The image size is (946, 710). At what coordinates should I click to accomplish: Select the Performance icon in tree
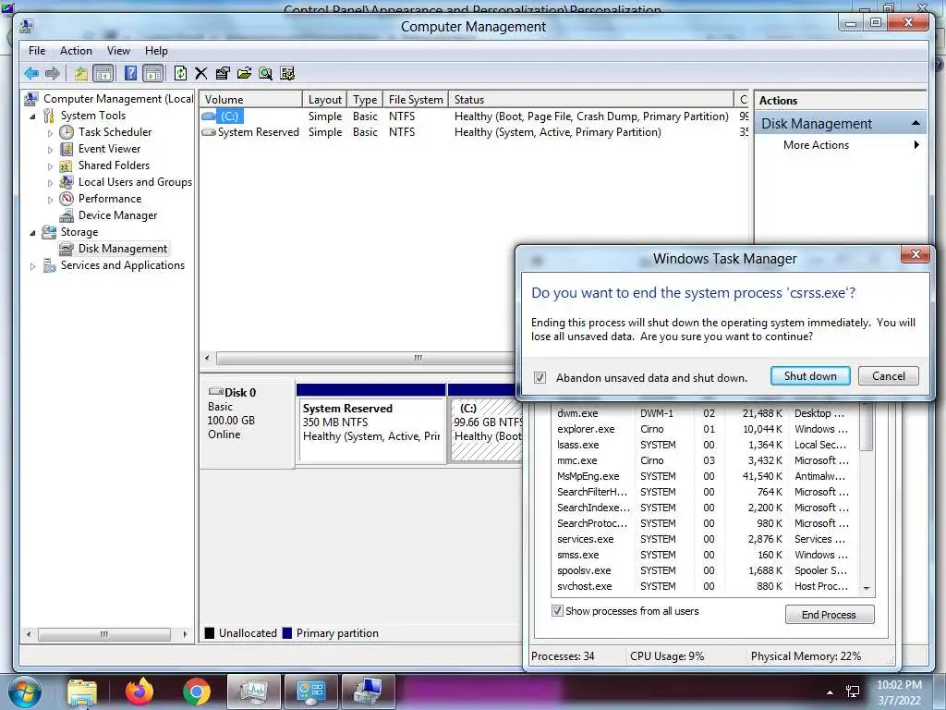[67, 199]
